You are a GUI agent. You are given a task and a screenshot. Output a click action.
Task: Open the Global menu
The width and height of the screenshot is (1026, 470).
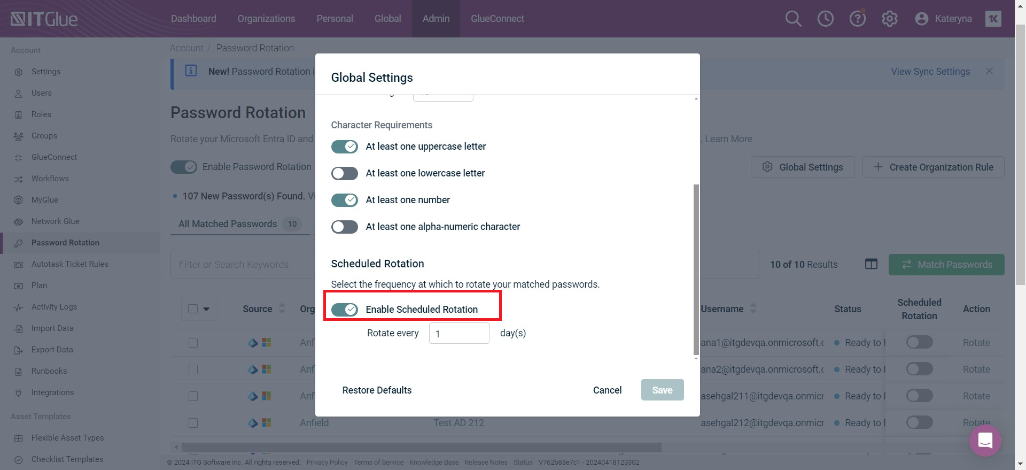387,19
